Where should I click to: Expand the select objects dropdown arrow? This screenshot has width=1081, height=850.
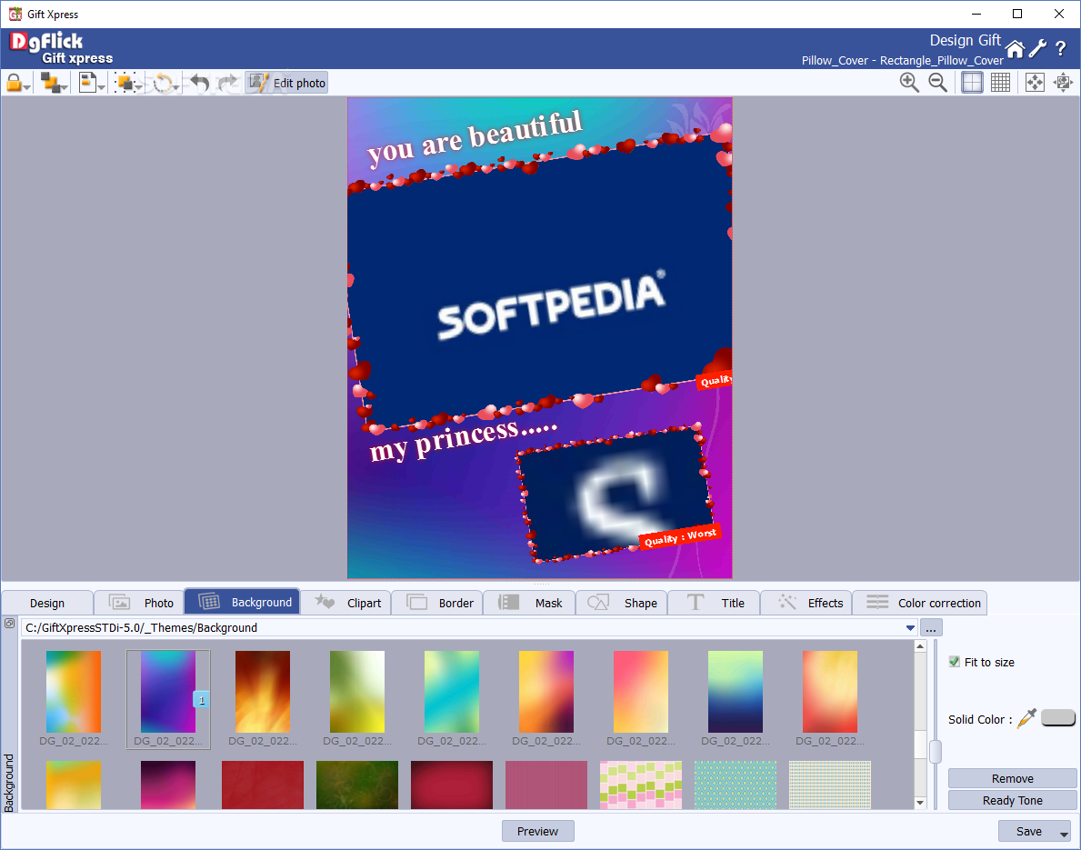pos(138,87)
